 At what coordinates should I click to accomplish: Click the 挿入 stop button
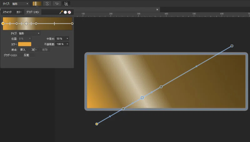[23, 50]
